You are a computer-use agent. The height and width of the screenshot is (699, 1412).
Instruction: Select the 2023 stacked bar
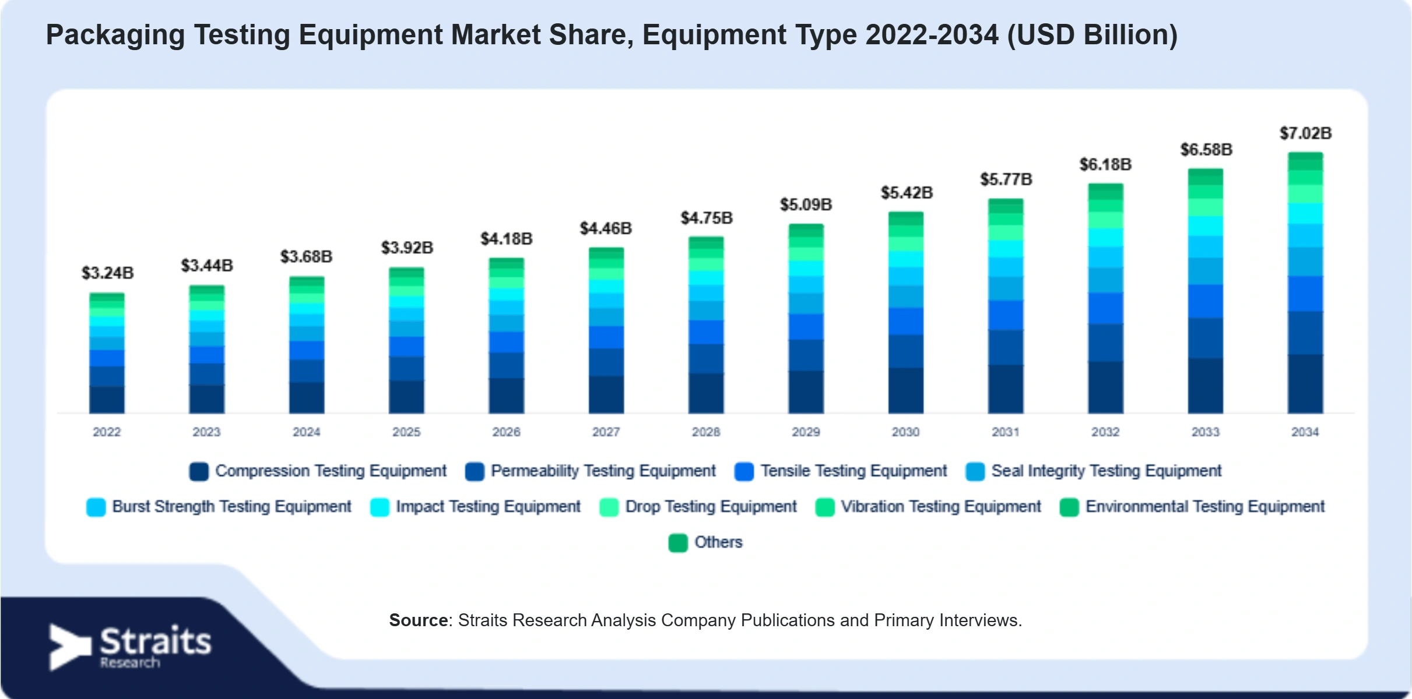click(206, 349)
